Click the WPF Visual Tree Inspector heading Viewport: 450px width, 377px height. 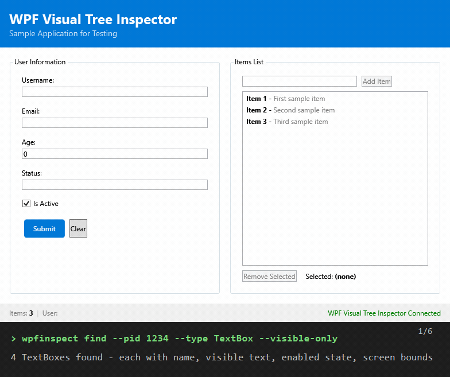point(93,20)
